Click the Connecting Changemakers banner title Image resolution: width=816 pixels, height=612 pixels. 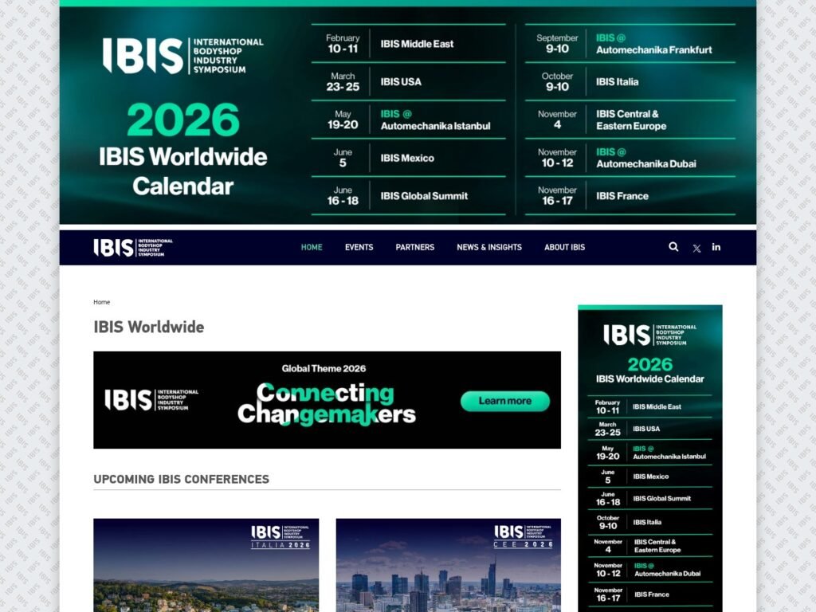326,404
